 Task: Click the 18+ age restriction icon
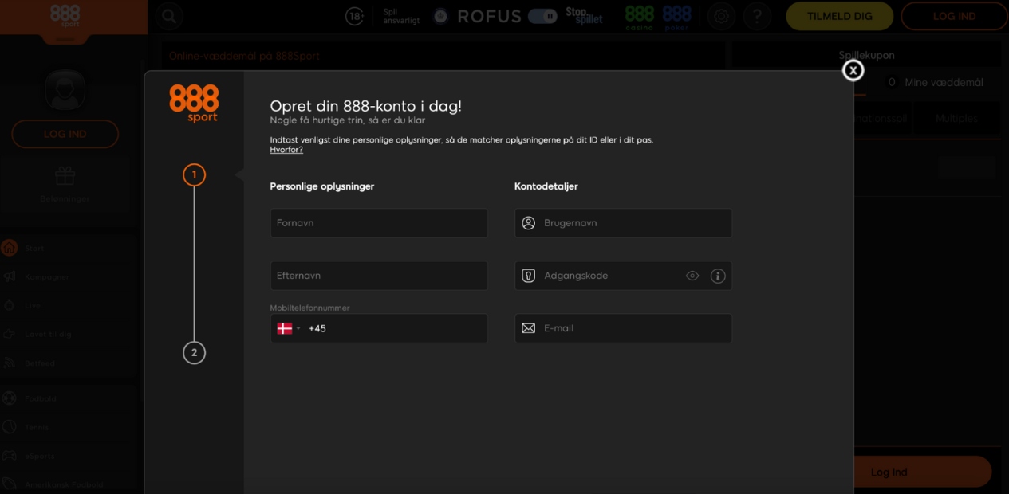point(355,16)
